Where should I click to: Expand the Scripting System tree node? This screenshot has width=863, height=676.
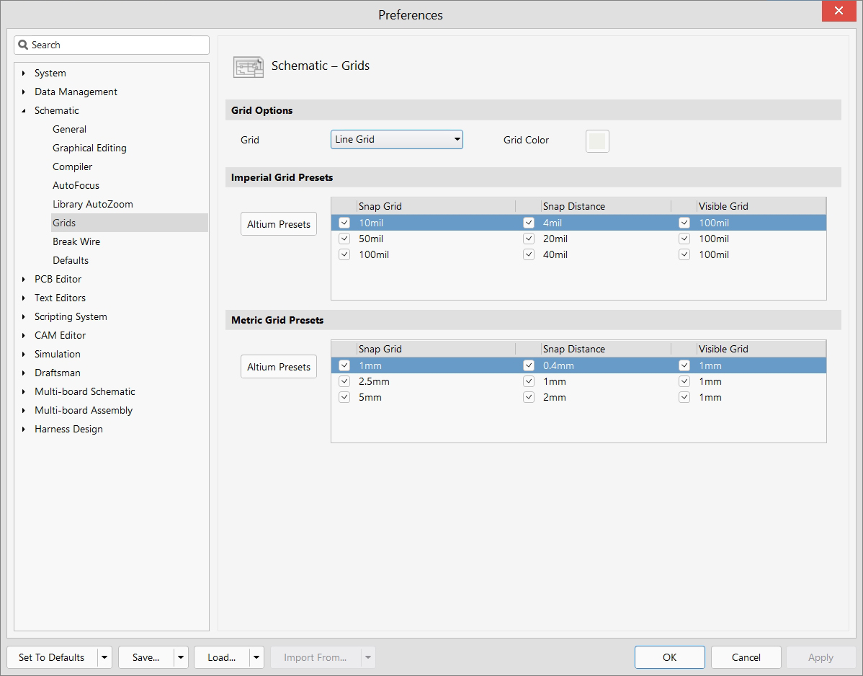click(x=24, y=316)
